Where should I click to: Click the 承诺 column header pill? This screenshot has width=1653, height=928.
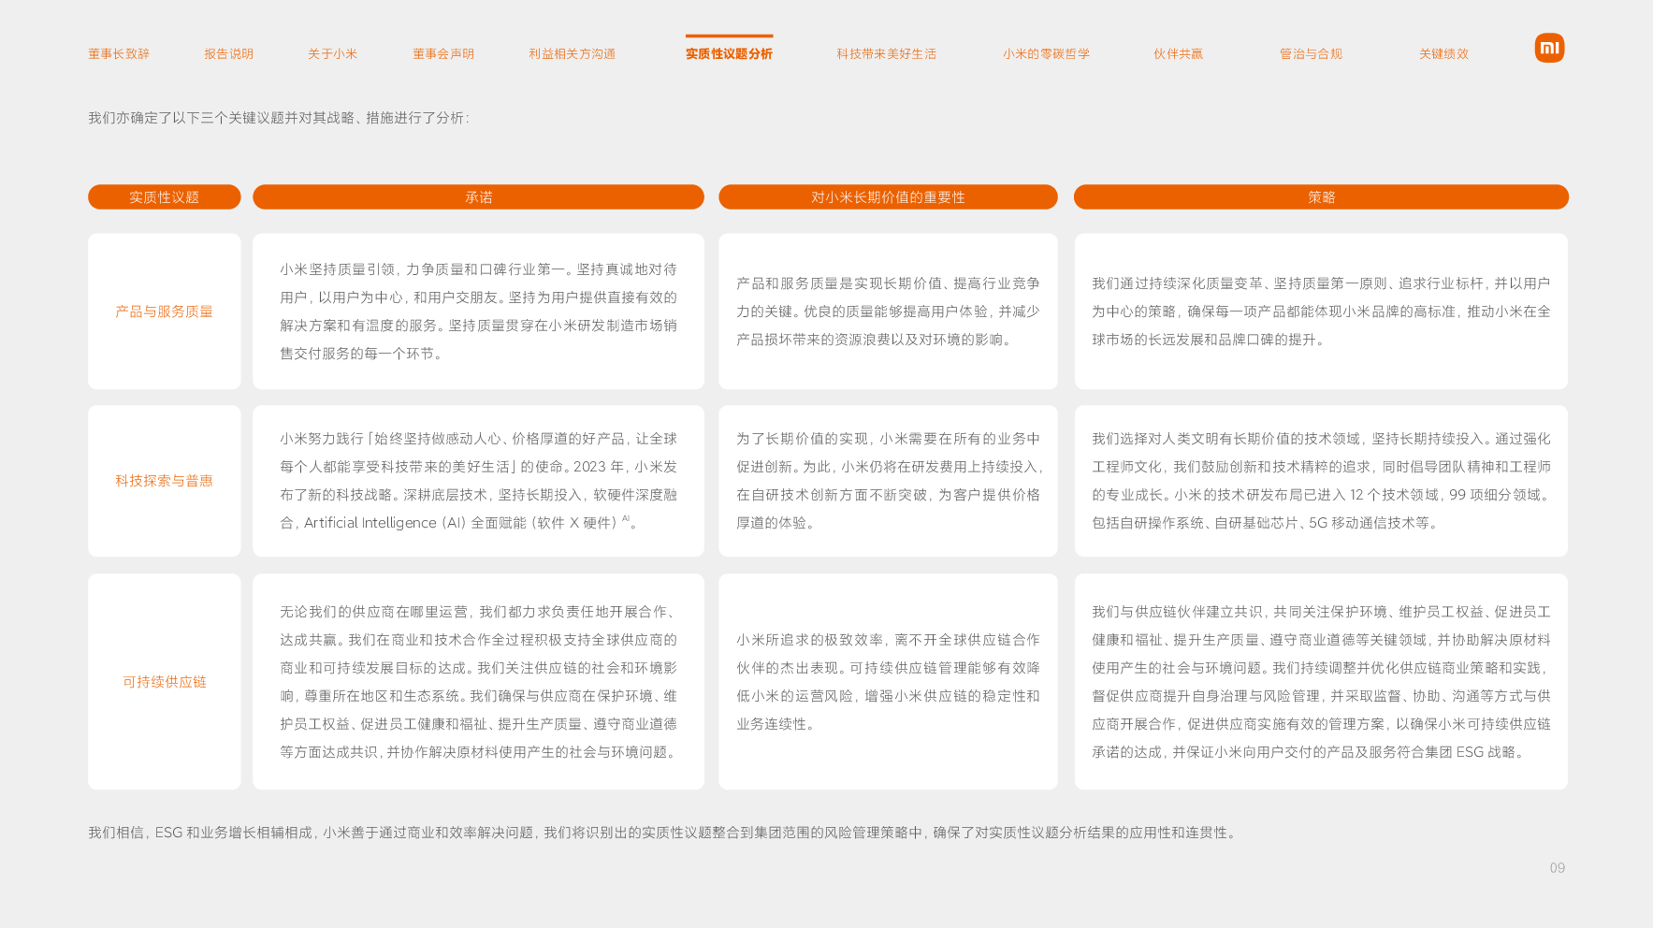tap(478, 197)
